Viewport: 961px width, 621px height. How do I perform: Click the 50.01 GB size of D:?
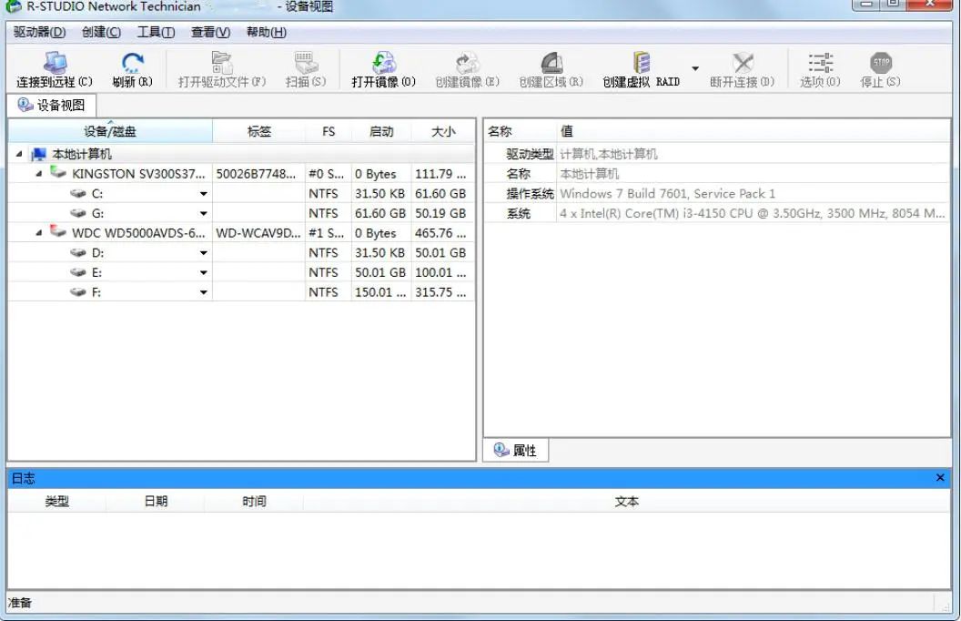pyautogui.click(x=440, y=252)
